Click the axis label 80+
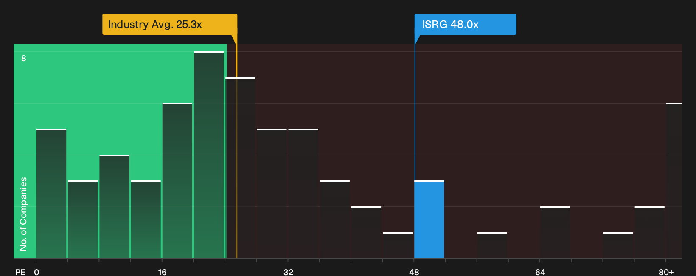This screenshot has width=696, height=276. pos(666,272)
